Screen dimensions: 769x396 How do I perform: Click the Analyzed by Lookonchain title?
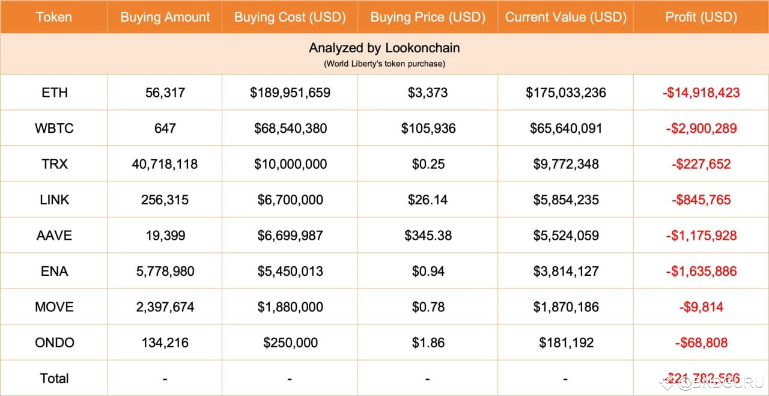pos(384,47)
